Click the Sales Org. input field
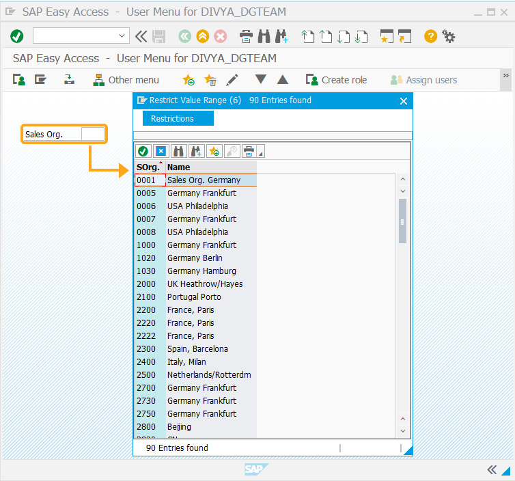Viewport: 515px width, 481px height. [93, 134]
